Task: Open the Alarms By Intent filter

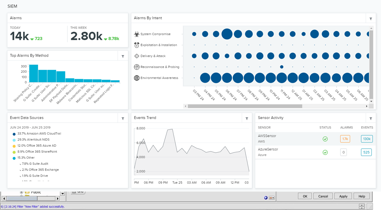Action: pyautogui.click(x=371, y=19)
